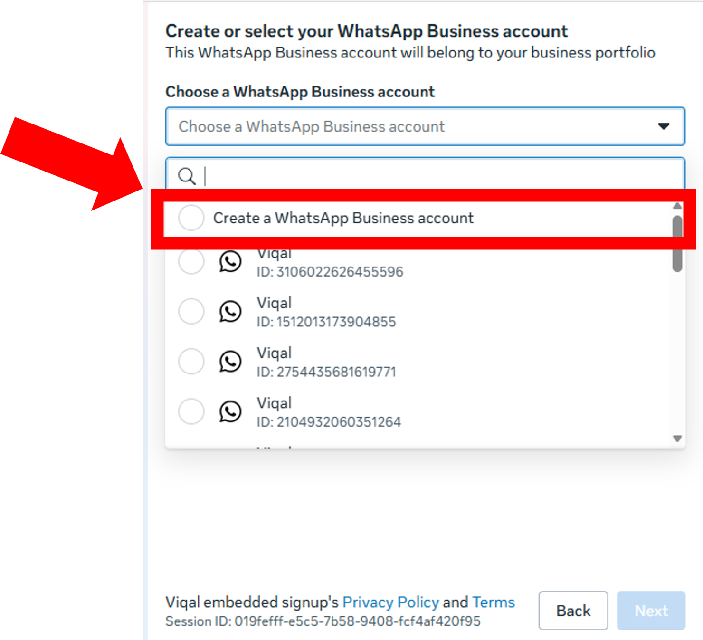Open Choose a WhatsApp Business account dropdown
This screenshot has width=703, height=640.
425,126
